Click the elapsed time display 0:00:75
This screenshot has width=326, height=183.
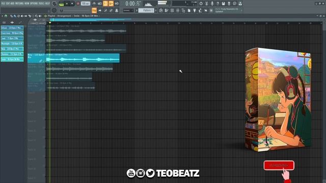(132, 4)
